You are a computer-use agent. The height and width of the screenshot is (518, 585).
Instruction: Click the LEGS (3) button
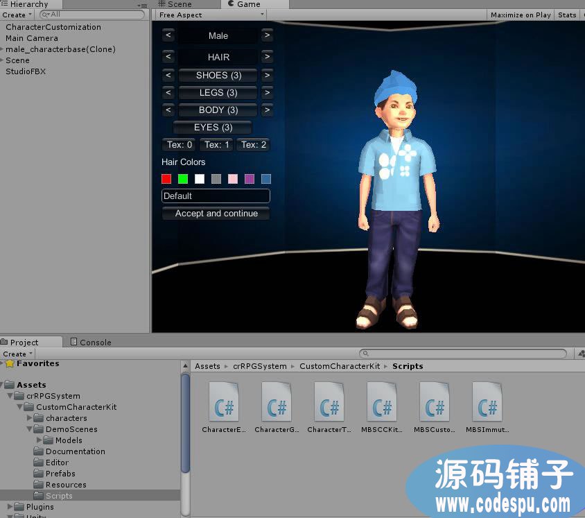click(x=218, y=92)
